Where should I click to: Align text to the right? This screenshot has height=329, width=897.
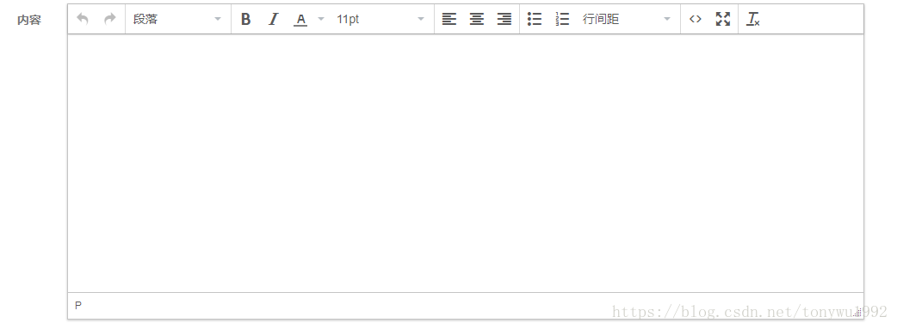click(x=504, y=19)
